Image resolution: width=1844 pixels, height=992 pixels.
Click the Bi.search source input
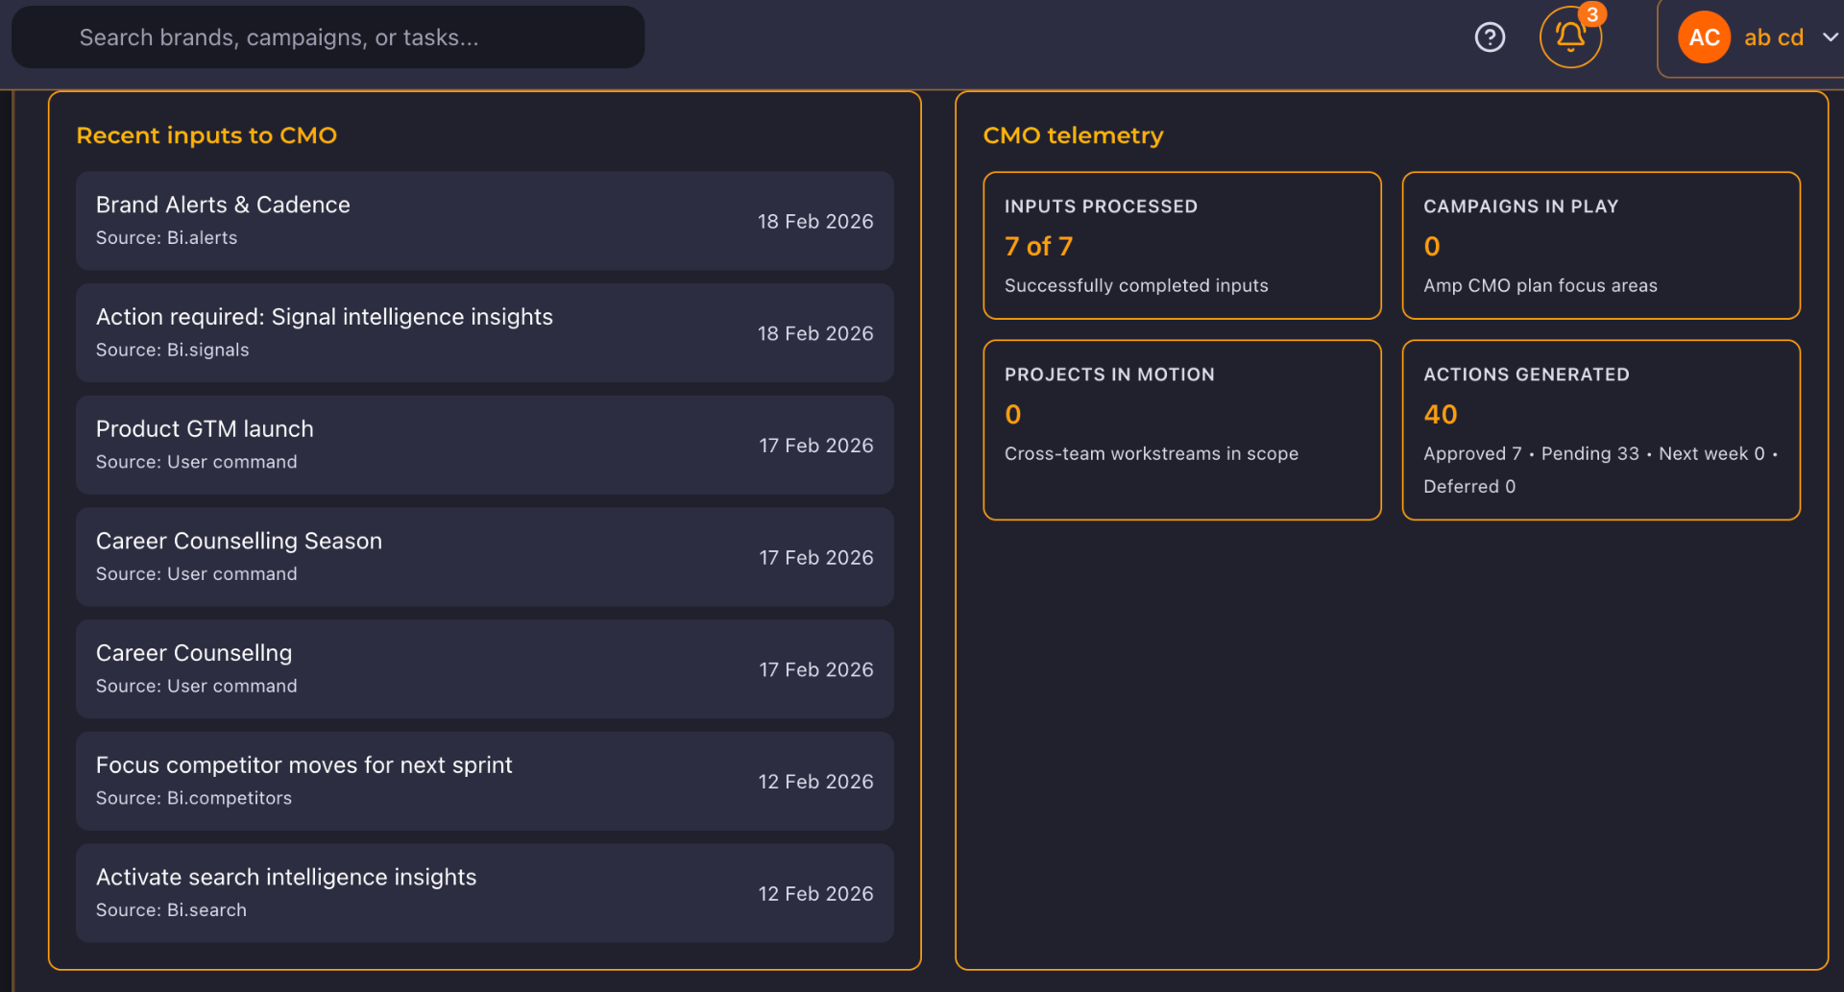click(171, 909)
